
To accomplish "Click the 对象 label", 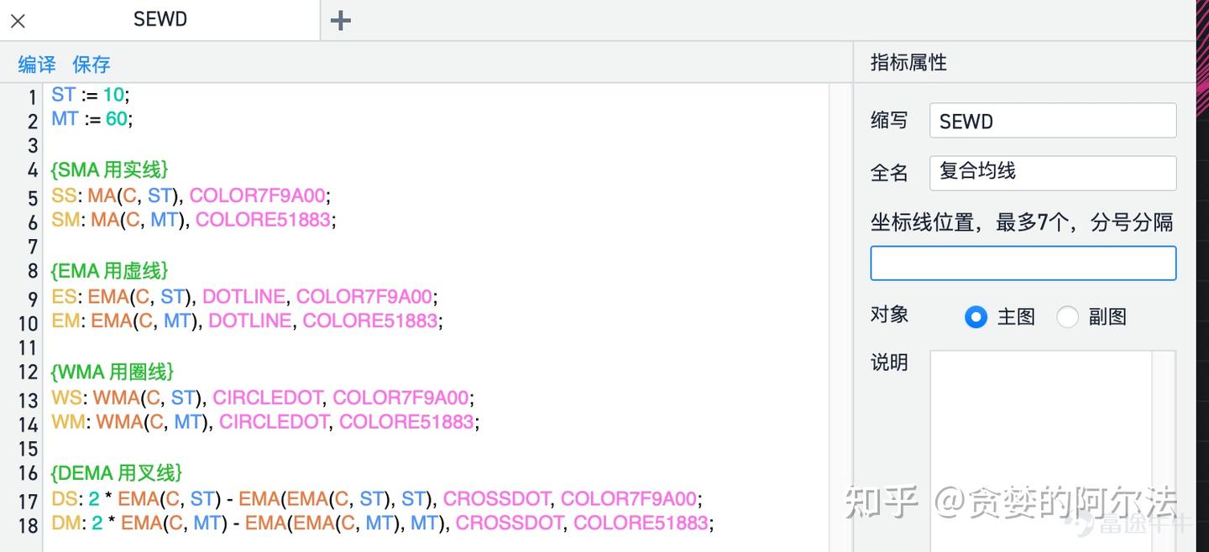I will [889, 315].
